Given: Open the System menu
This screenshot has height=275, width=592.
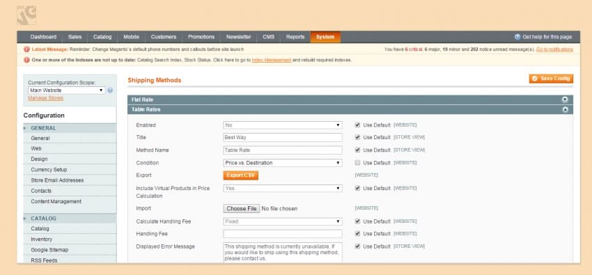Looking at the screenshot, I should 325,37.
